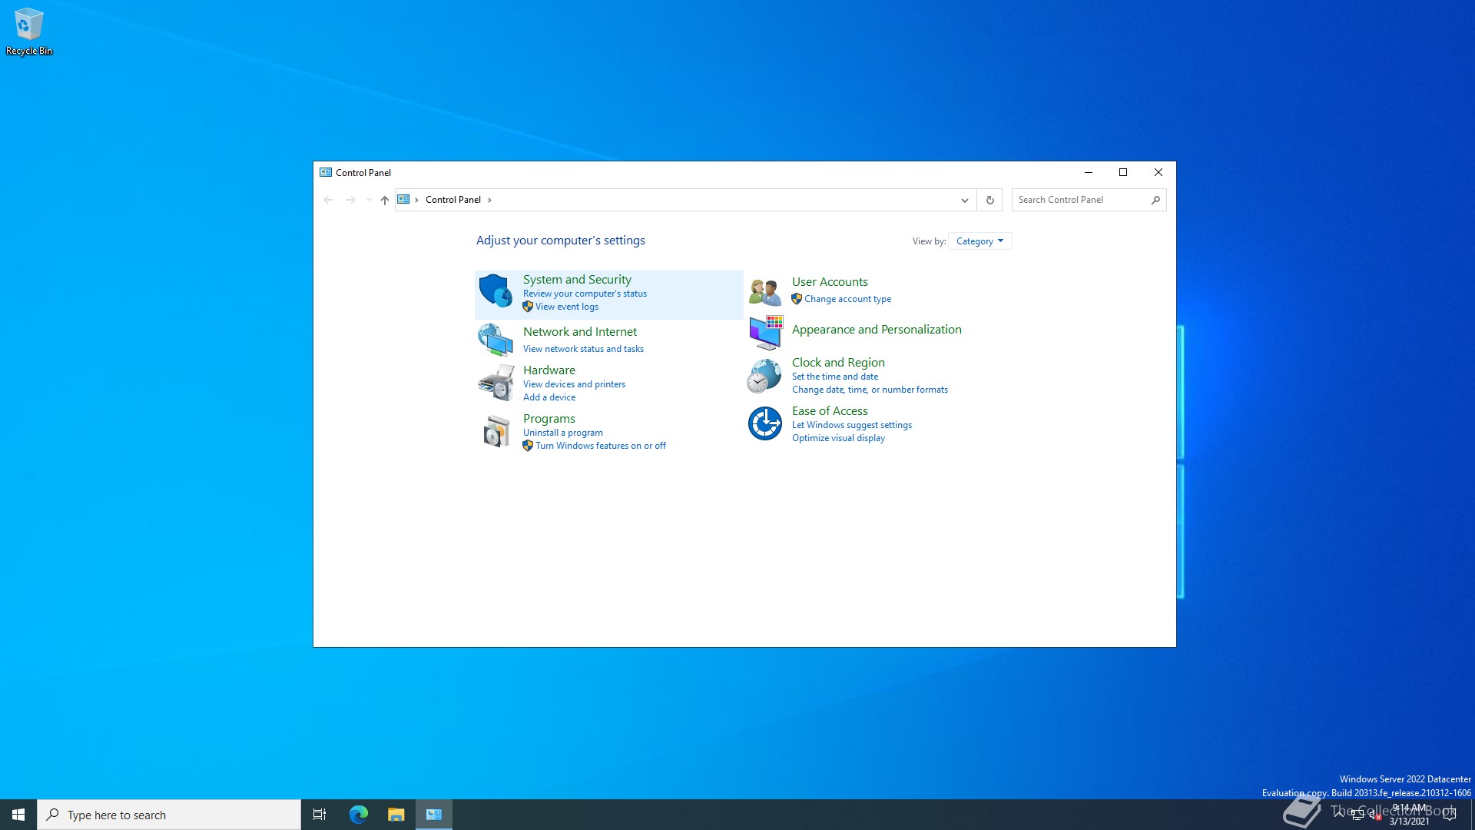Click the Programs disc box icon
This screenshot has width=1475, height=830.
pyautogui.click(x=496, y=431)
